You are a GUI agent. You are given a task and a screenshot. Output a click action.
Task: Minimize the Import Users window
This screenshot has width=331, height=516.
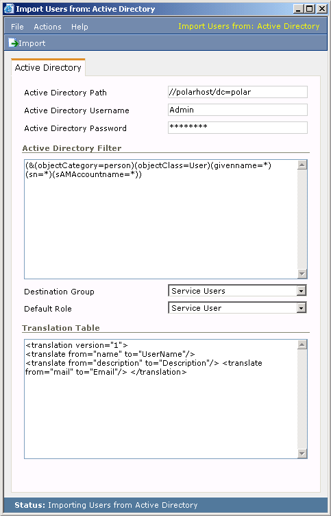pyautogui.click(x=299, y=9)
